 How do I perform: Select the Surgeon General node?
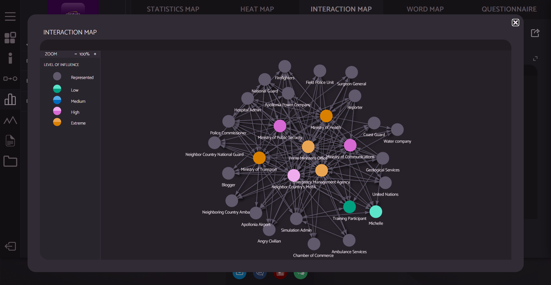pyautogui.click(x=352, y=72)
